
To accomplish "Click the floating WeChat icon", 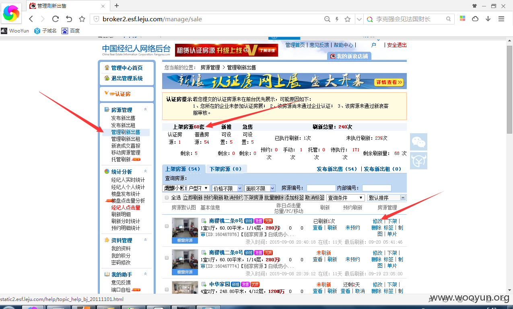I will (418, 142).
